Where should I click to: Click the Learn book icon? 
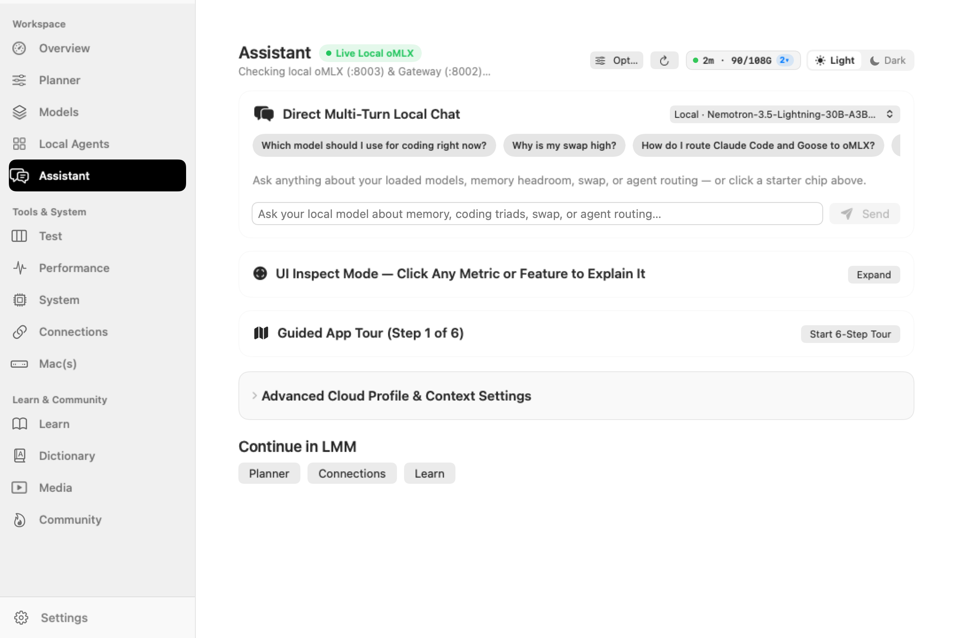(x=19, y=424)
